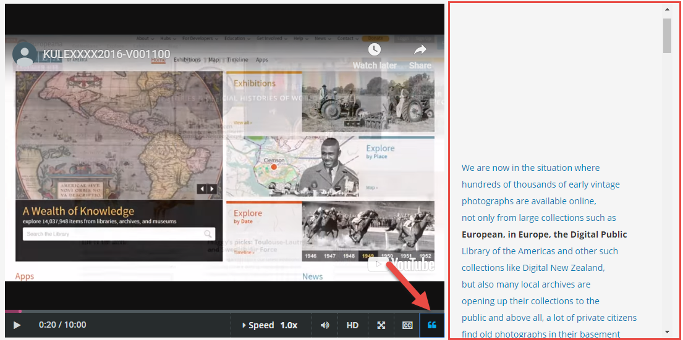Jump to 'Library of the Americas and other such'
The image size is (683, 340).
point(540,251)
